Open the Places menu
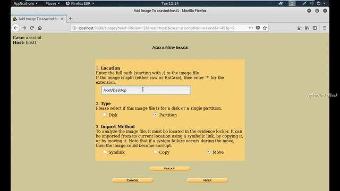340x191 pixels. click(x=53, y=4)
